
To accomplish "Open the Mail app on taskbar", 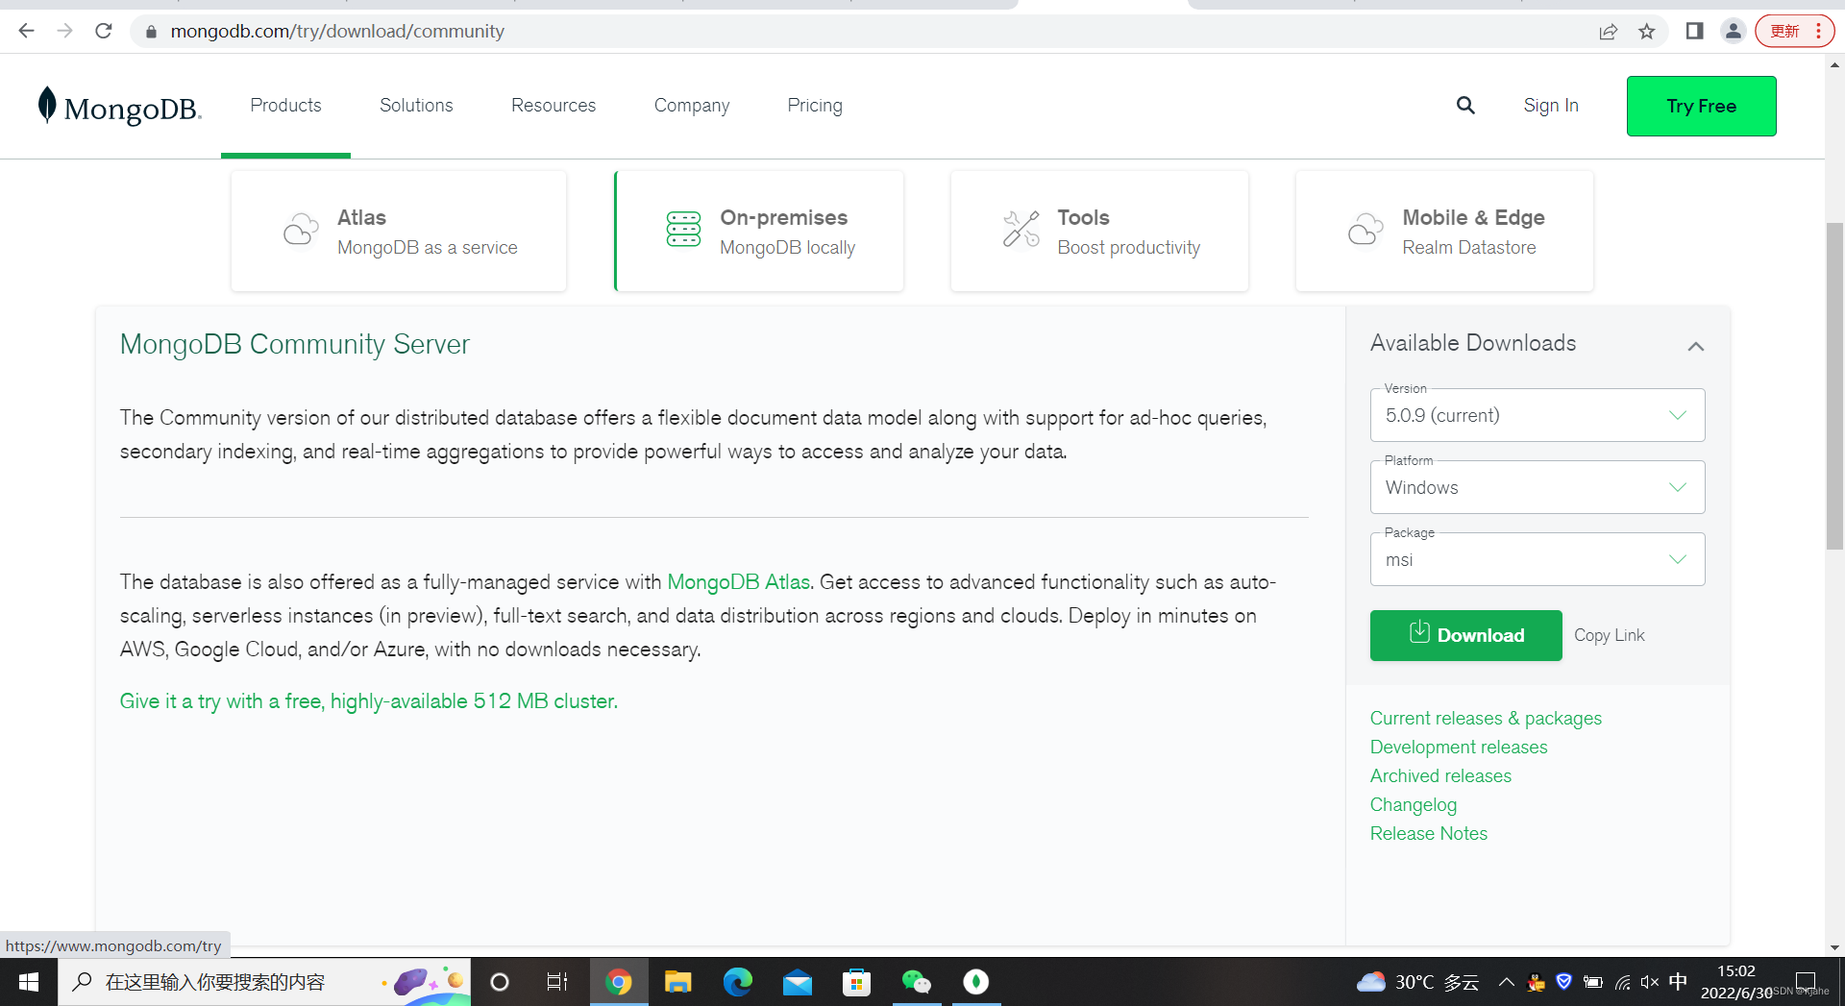I will (x=798, y=982).
